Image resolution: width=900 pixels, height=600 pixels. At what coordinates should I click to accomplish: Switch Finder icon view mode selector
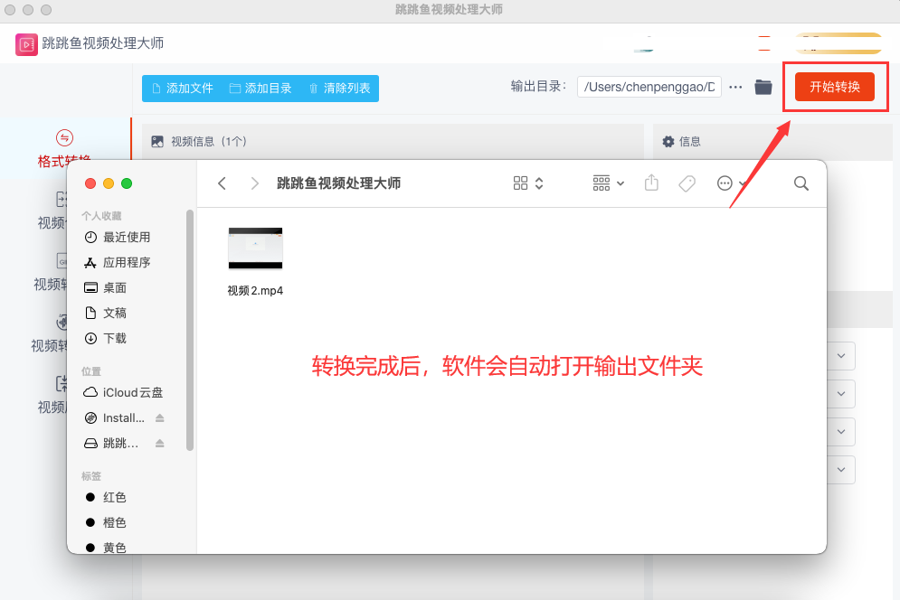pos(527,183)
